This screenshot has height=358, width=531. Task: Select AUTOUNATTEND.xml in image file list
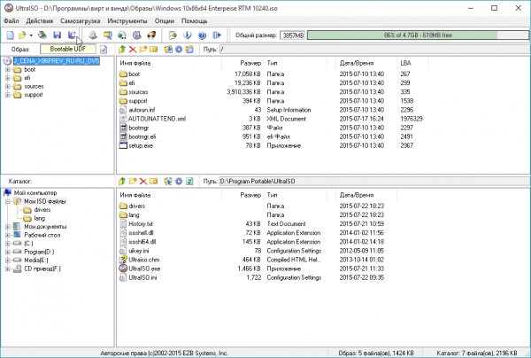click(158, 119)
